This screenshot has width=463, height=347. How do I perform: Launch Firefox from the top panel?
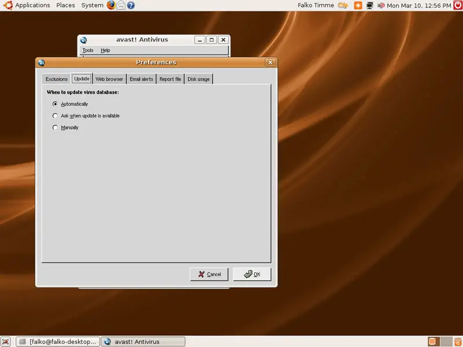[111, 5]
